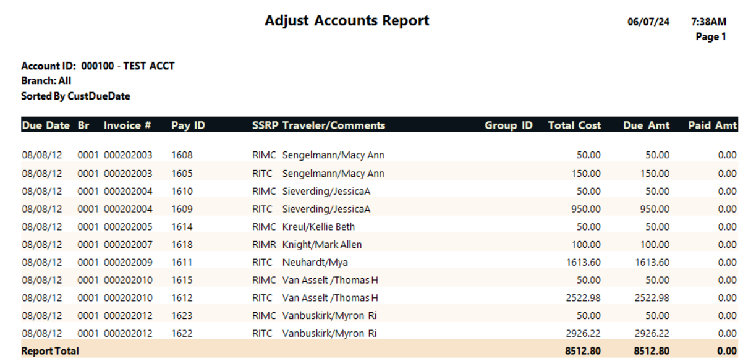Select invoice 000202009 for Neuhardt/Mya
The image size is (743, 361).
(128, 262)
